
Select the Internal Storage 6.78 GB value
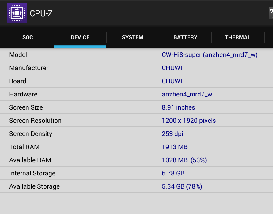pyautogui.click(x=173, y=173)
